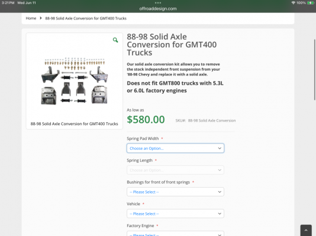
Task: Tap the offroaddesign.com address bar
Action: pyautogui.click(x=158, y=9)
